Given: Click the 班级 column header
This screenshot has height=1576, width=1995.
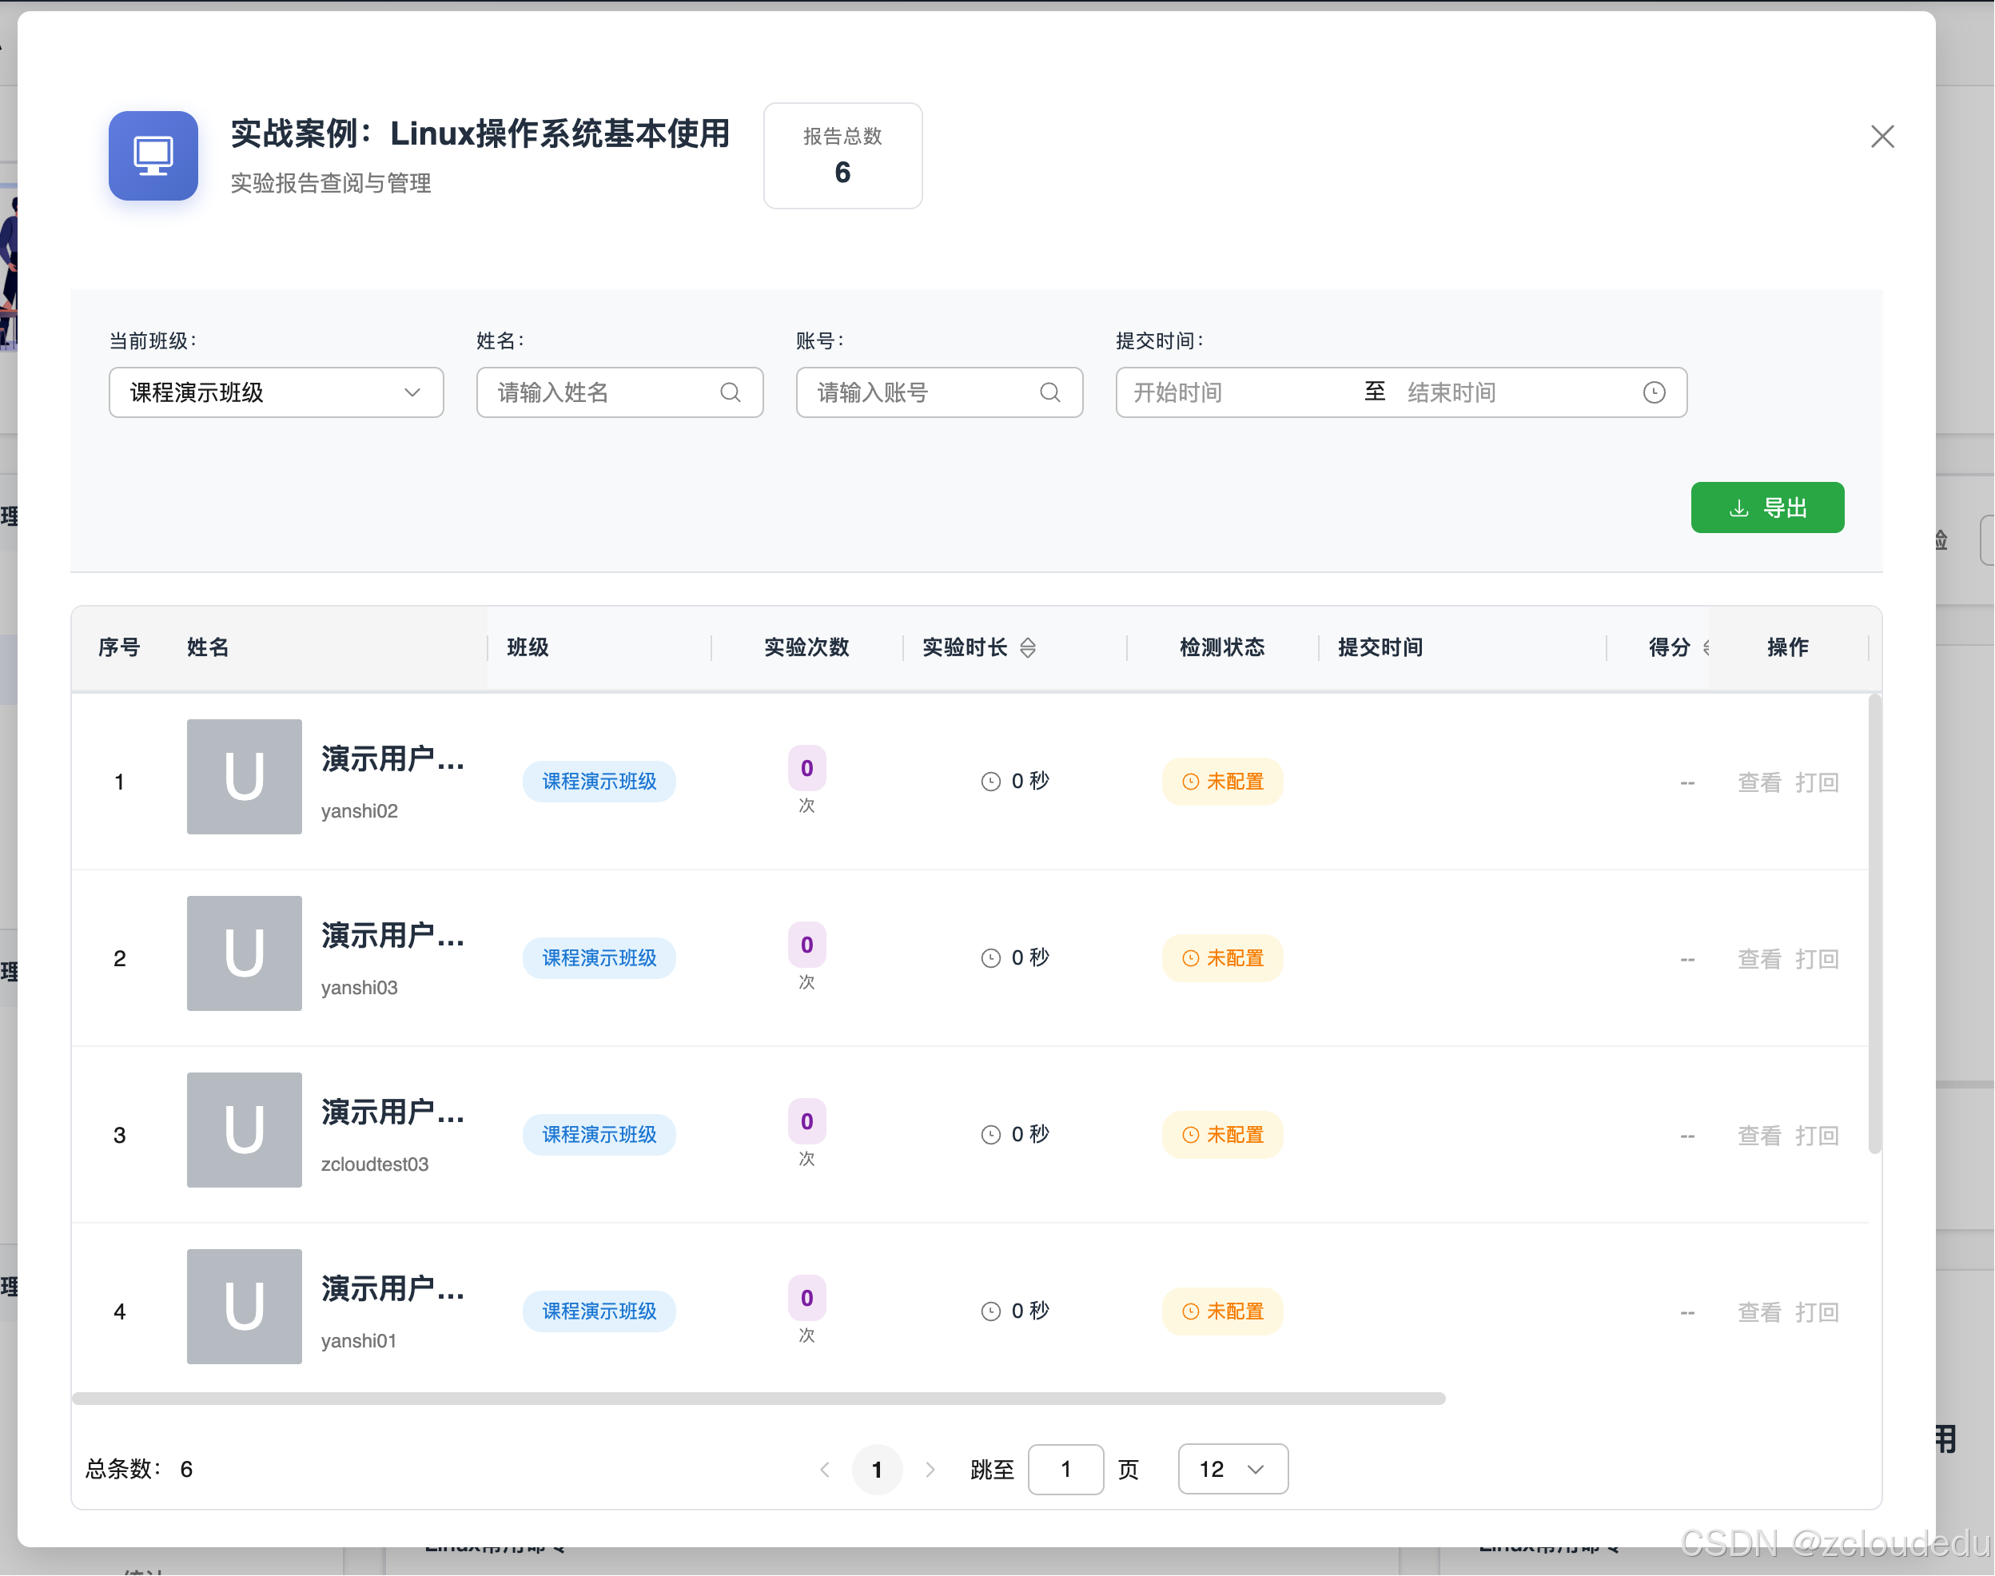Looking at the screenshot, I should tap(528, 648).
